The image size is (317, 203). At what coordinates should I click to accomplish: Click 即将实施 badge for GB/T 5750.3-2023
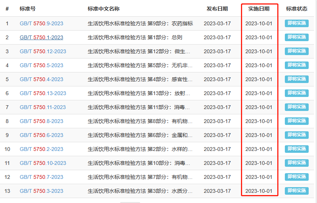point(297,191)
